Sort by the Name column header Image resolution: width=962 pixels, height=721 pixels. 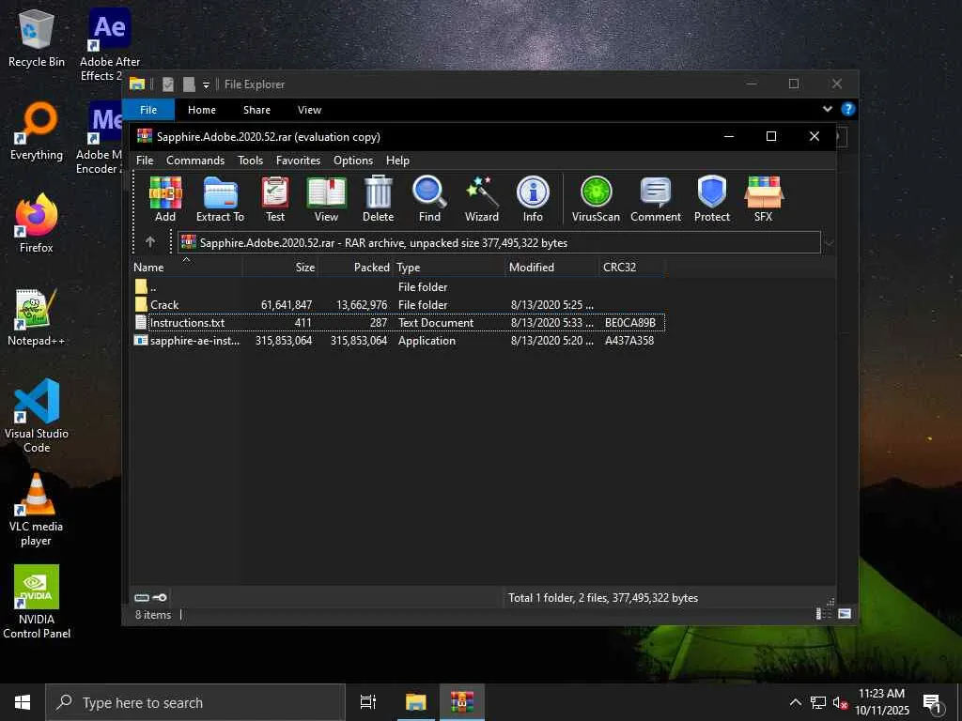coord(187,268)
